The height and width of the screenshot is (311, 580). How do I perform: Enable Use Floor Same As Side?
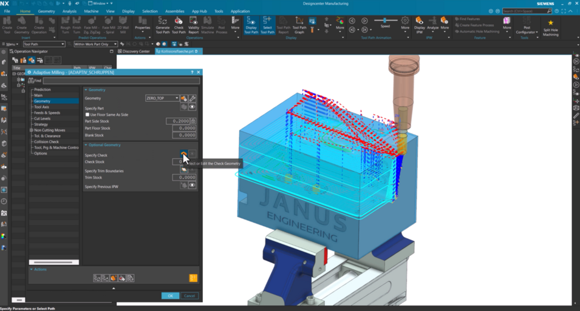tap(87, 115)
